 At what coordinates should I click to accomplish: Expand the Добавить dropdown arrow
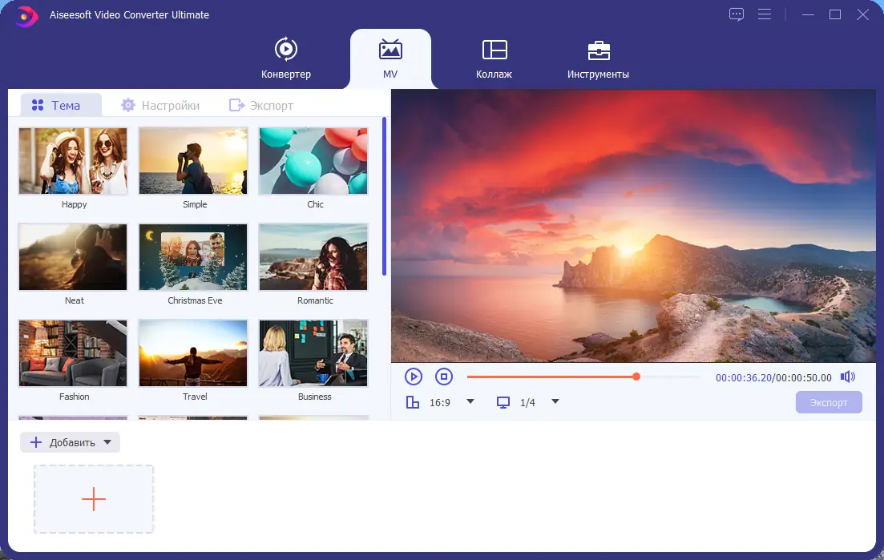click(x=107, y=442)
